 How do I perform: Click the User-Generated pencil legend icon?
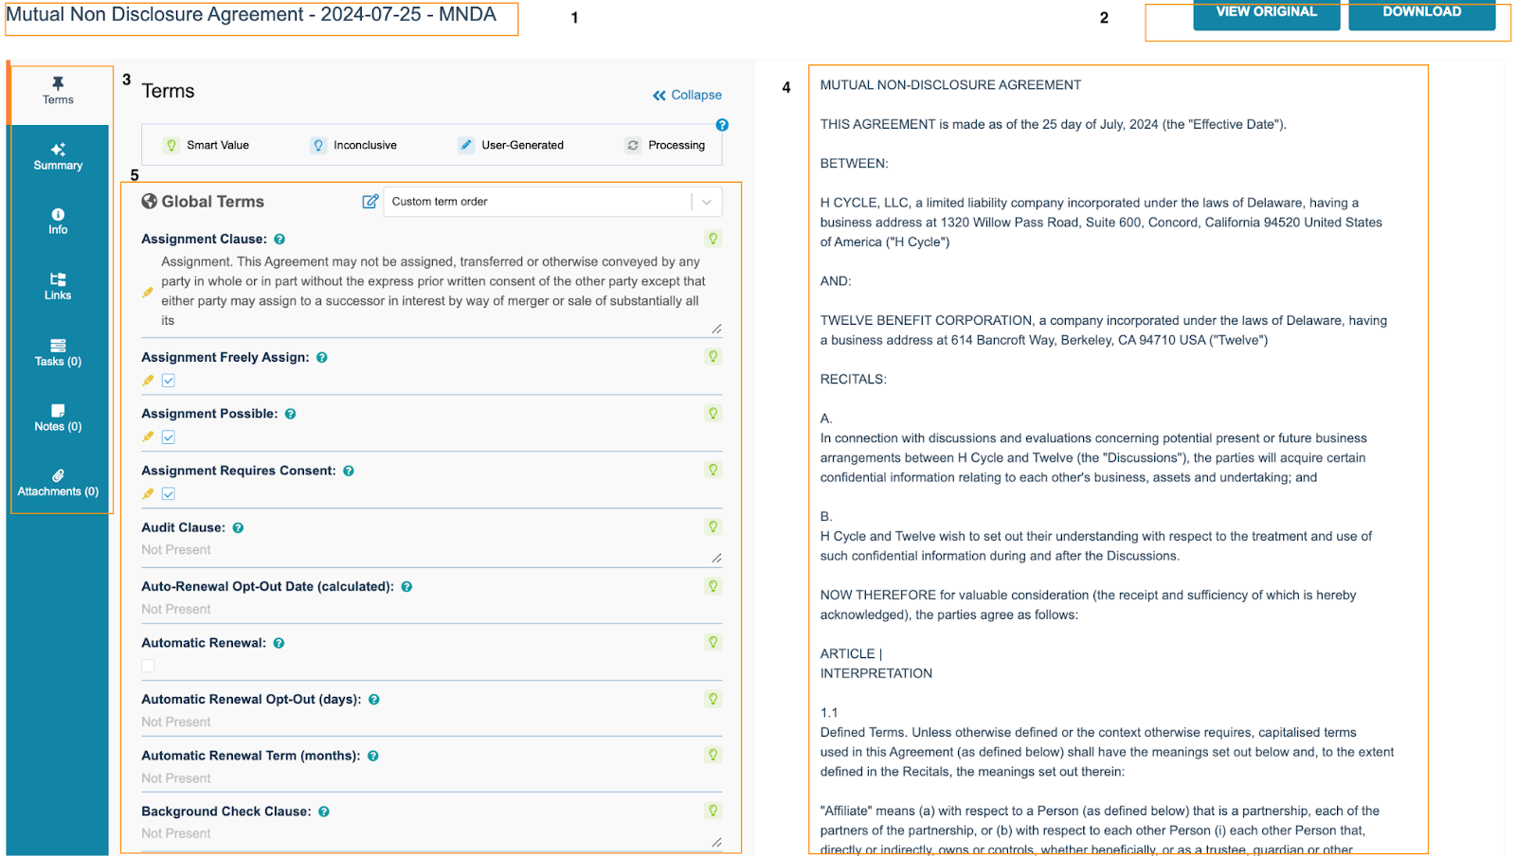click(466, 145)
